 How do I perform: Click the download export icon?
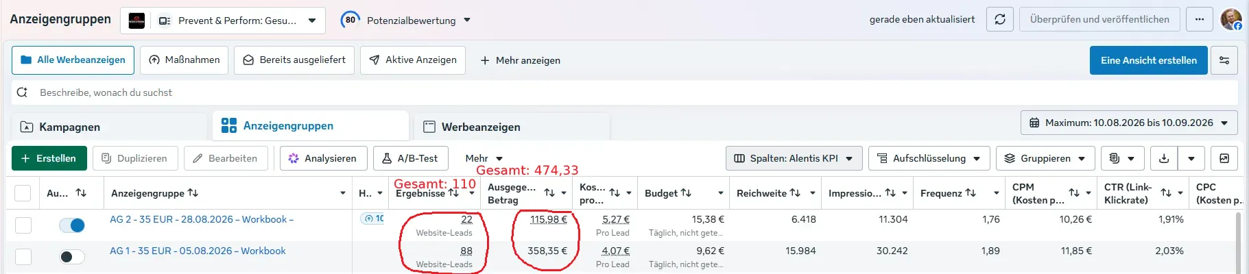(x=1164, y=158)
